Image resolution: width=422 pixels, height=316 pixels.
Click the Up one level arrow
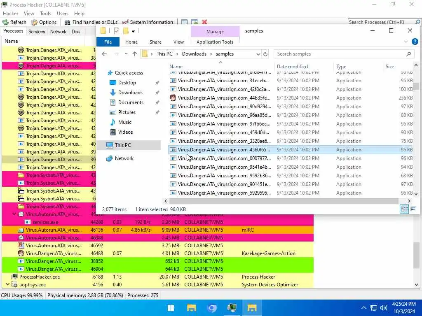[x=135, y=54]
